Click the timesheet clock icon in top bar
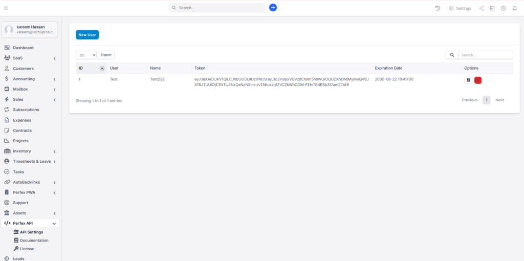Screen dimensions: 524x261 pos(503,8)
